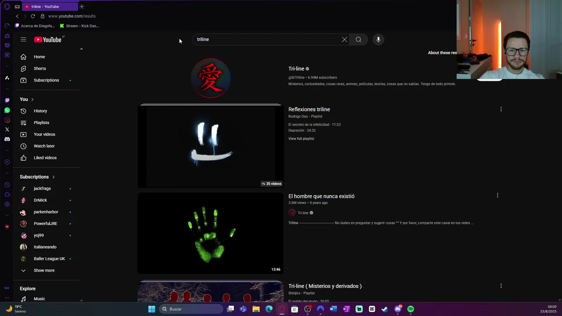Open X in Opera sidebar
Screen dimensions: 562x316
coord(7,129)
